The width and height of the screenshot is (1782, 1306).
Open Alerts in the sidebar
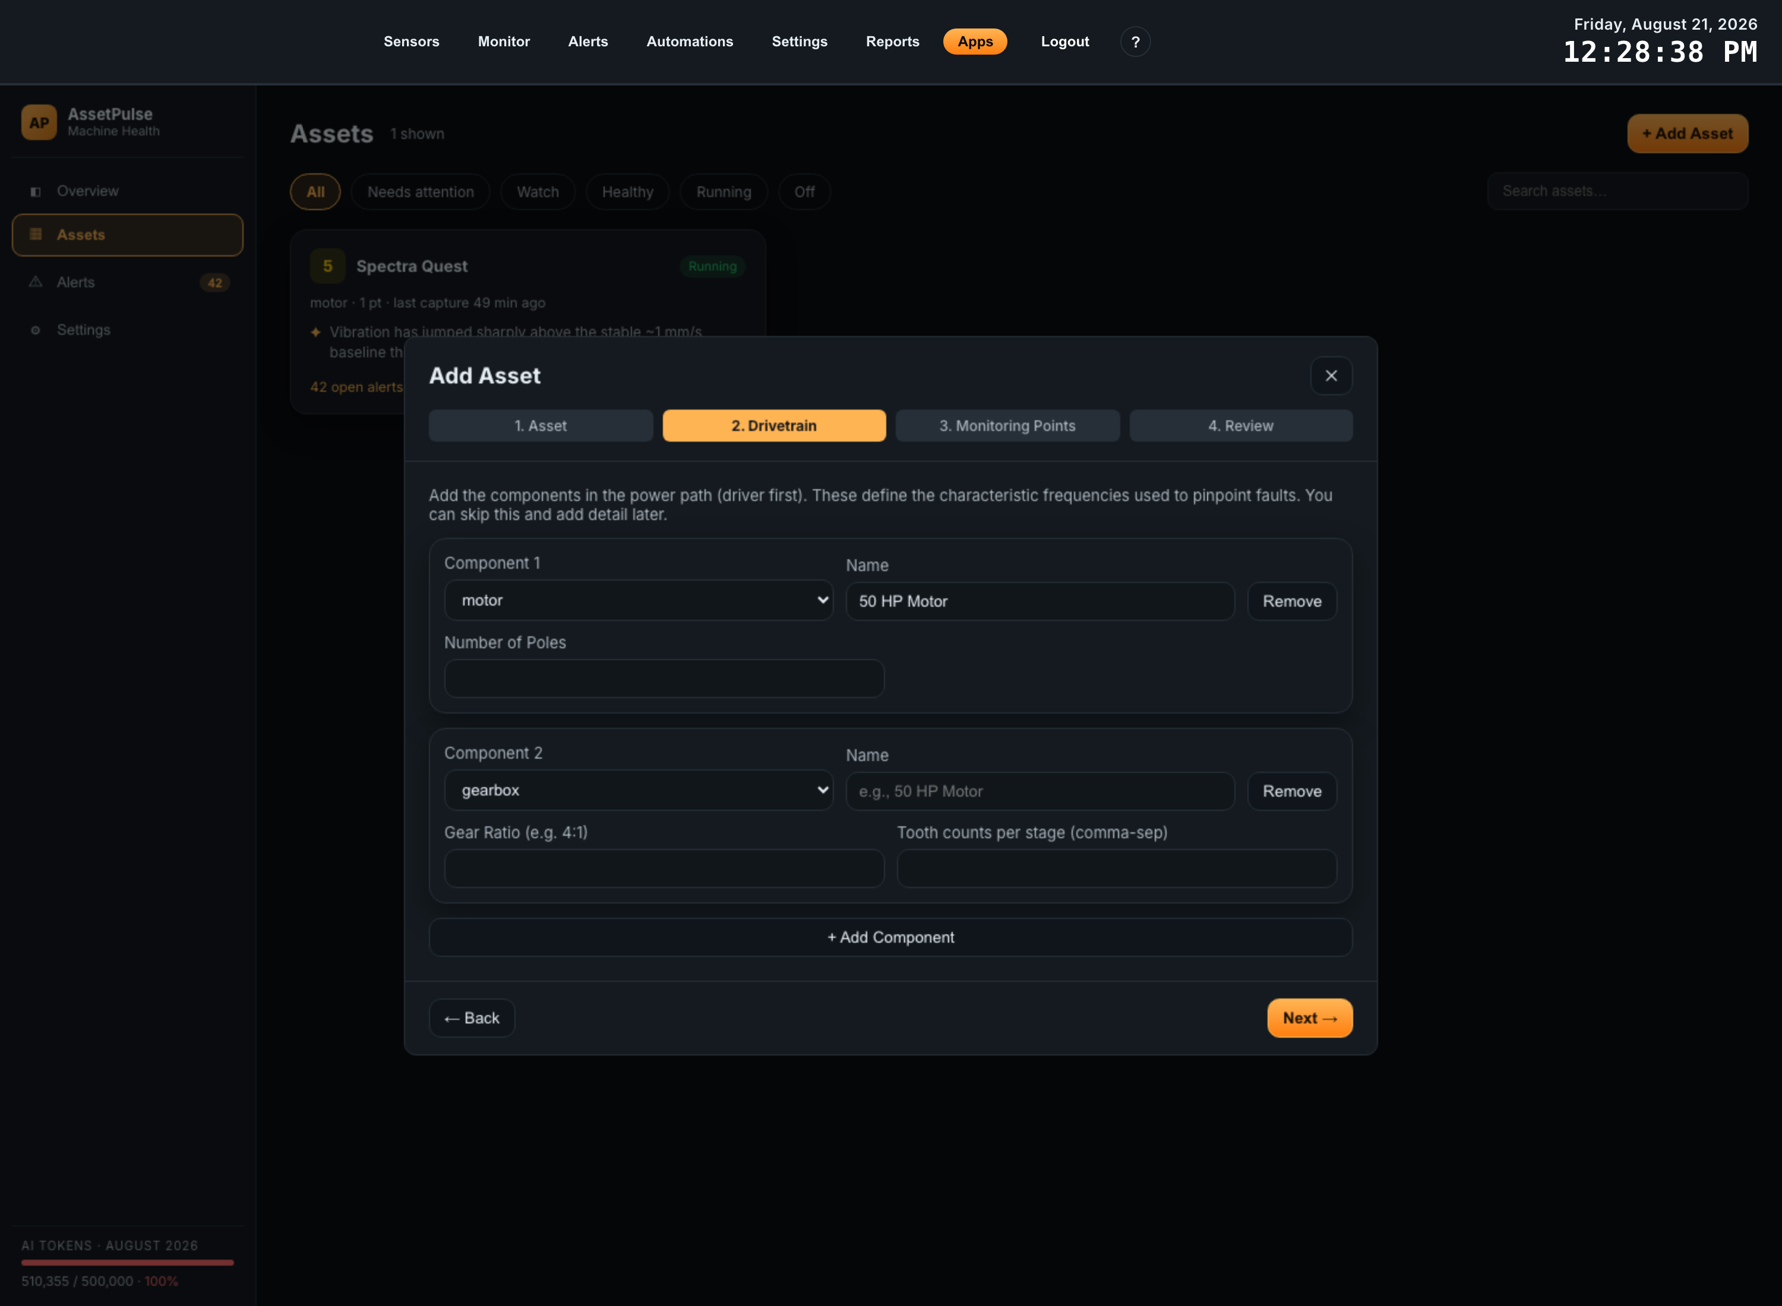(x=127, y=283)
